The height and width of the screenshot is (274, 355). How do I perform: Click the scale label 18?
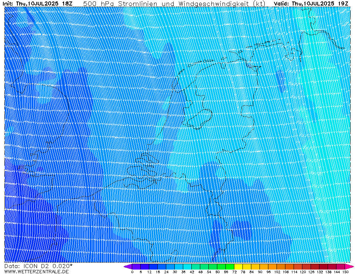158,272
